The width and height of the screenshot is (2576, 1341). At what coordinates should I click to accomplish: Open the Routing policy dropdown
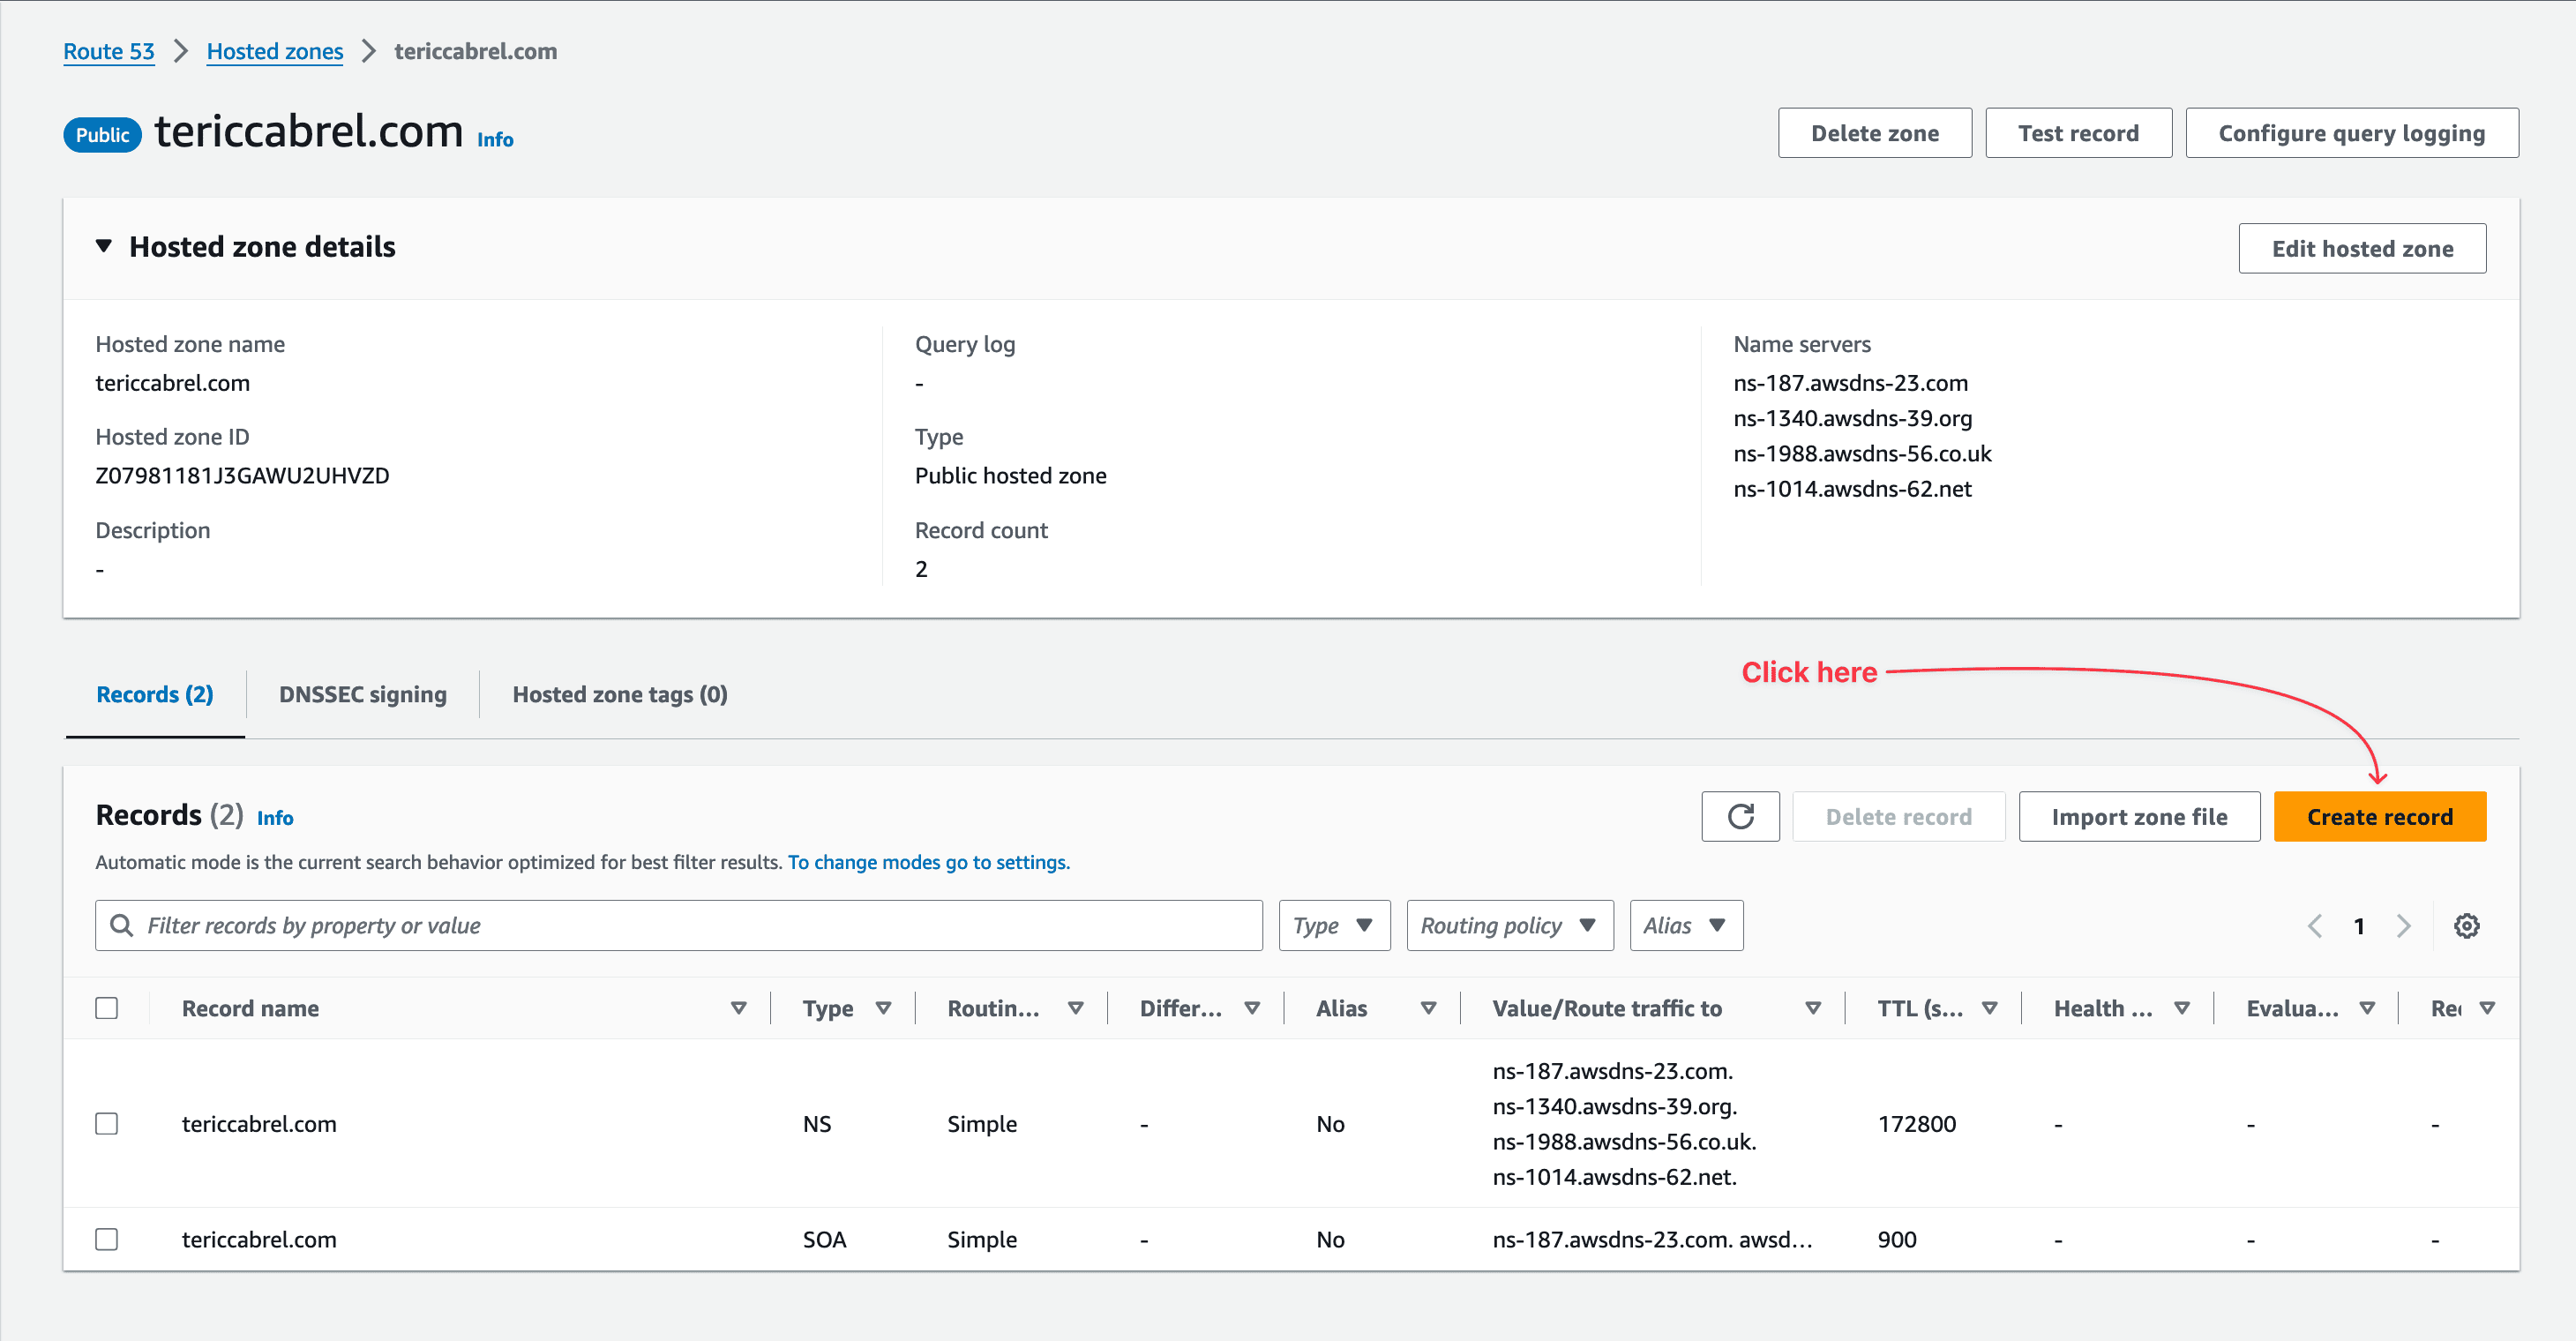click(x=1508, y=925)
